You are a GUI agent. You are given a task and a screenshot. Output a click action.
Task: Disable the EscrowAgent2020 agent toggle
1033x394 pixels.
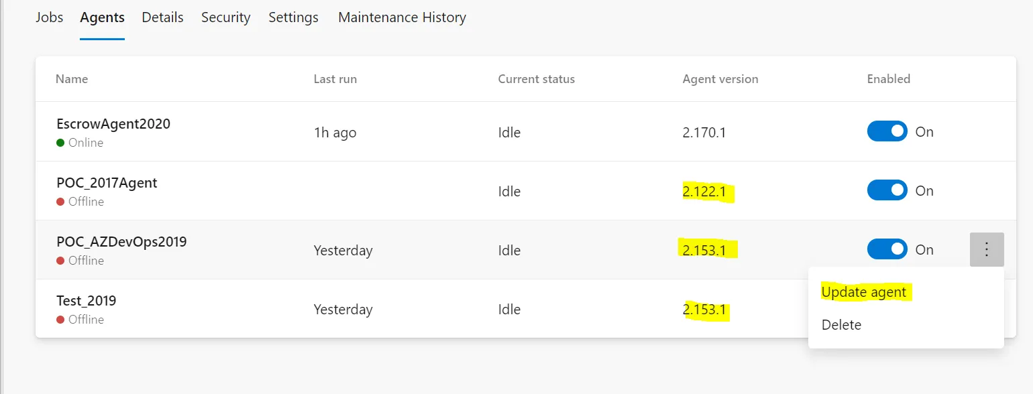coord(887,131)
